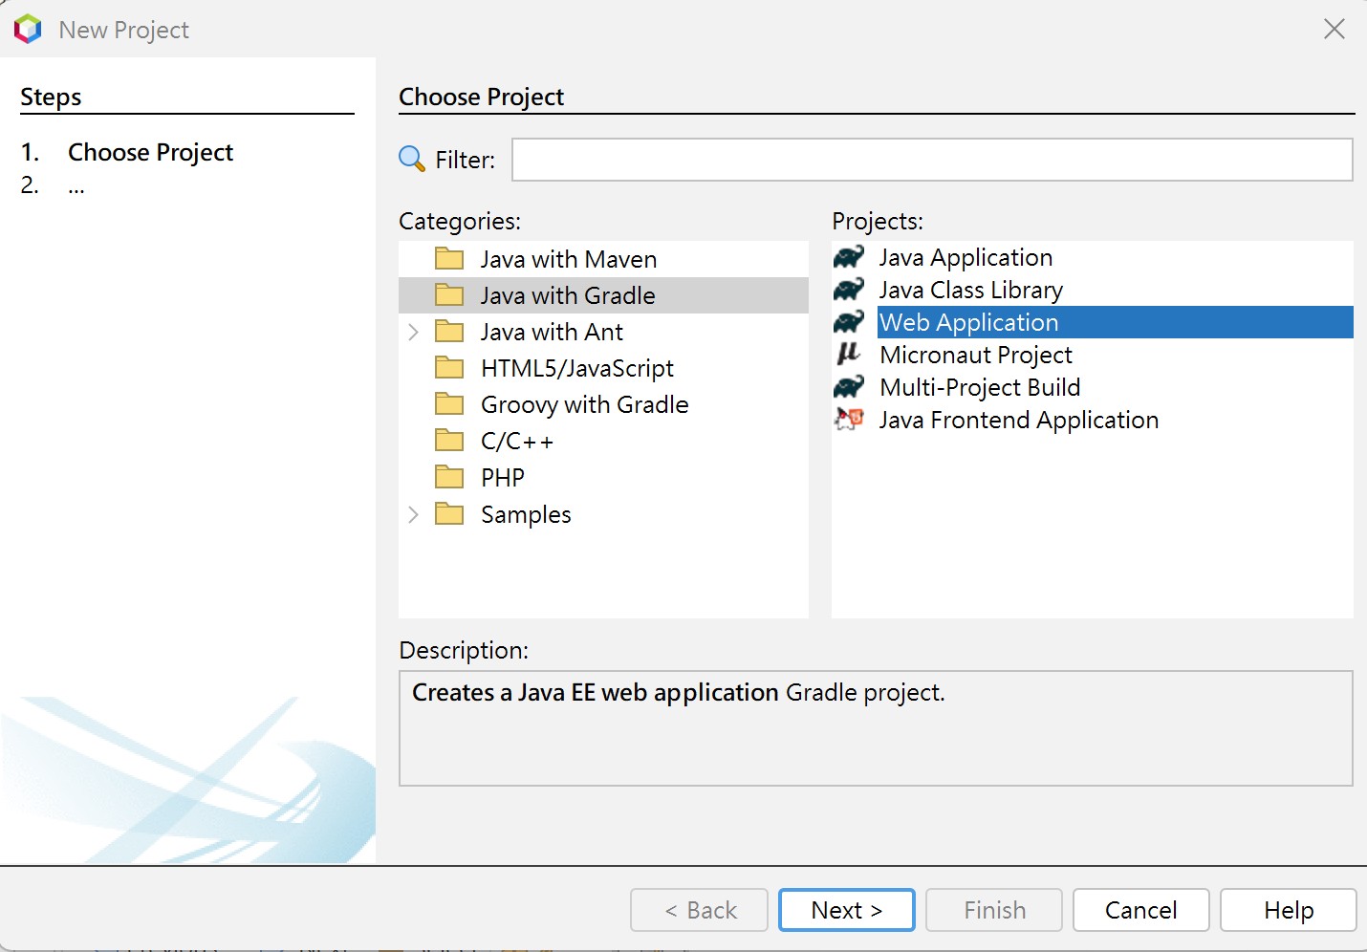The width and height of the screenshot is (1367, 952).
Task: Click the Gradle elephant icon beside Java Application
Action: [x=849, y=257]
